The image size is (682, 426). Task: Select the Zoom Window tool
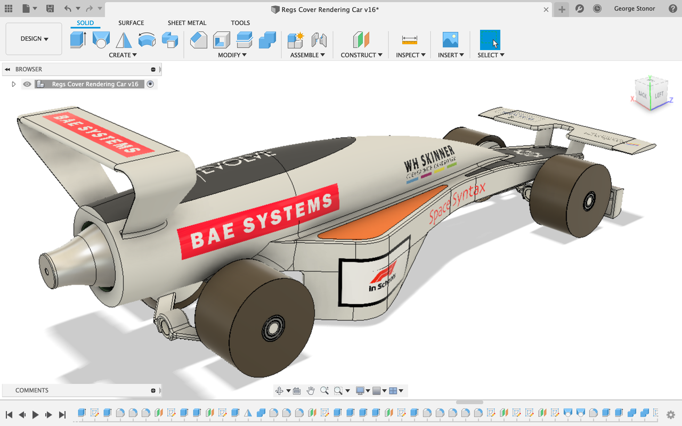(x=338, y=391)
